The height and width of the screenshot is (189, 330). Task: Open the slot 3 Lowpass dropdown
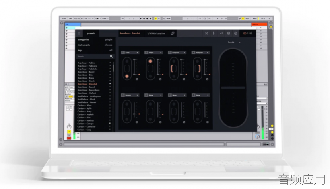[177, 53]
